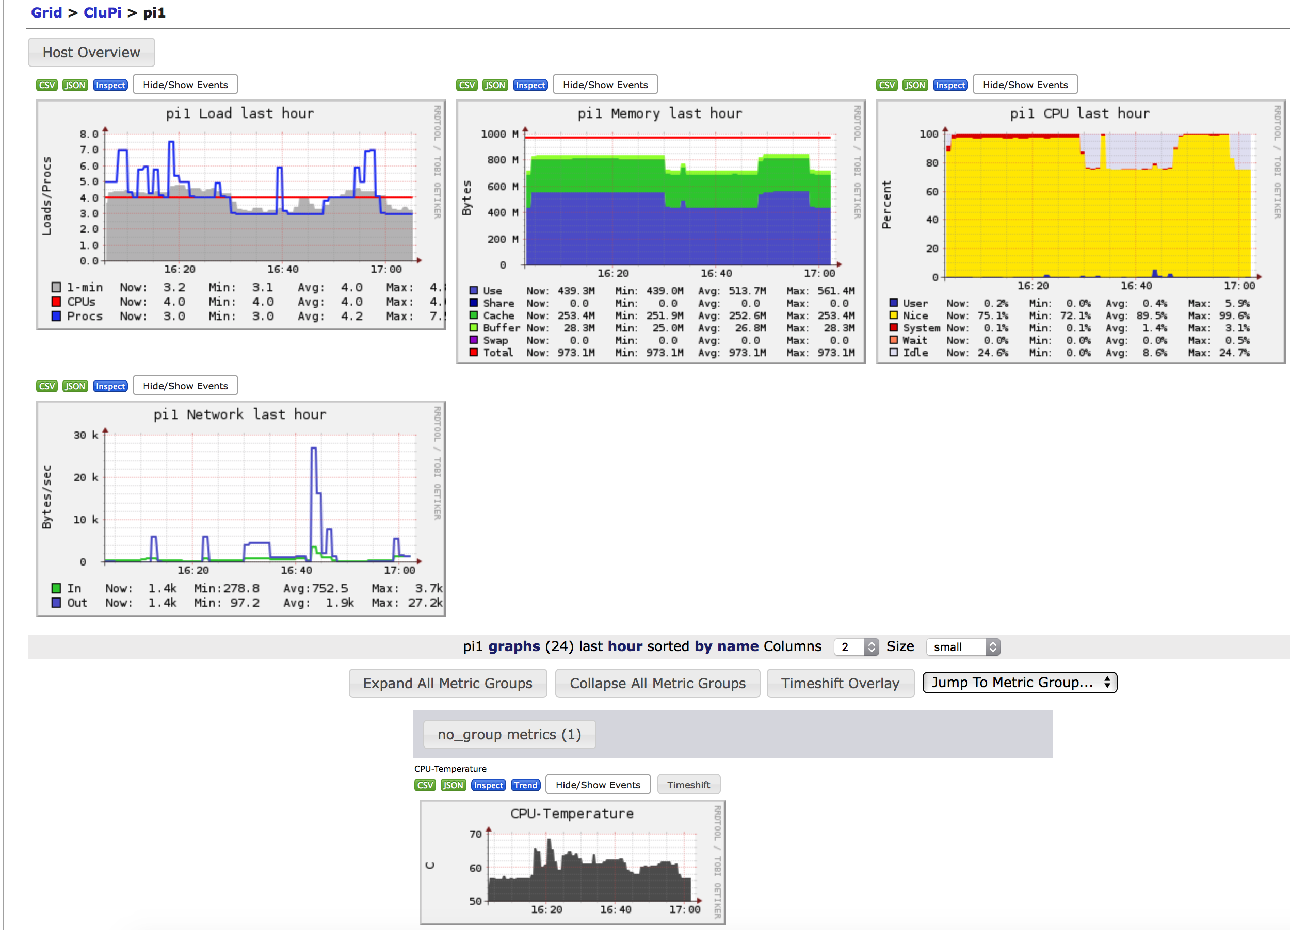Toggle Hide/Show Events on Network graph
Viewport: 1290px width, 930px height.
tap(185, 386)
